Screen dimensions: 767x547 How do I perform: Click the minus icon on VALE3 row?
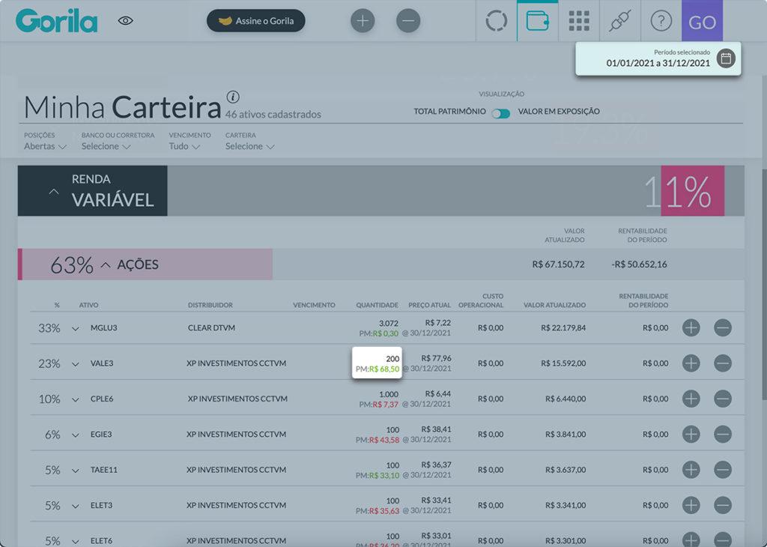point(722,363)
